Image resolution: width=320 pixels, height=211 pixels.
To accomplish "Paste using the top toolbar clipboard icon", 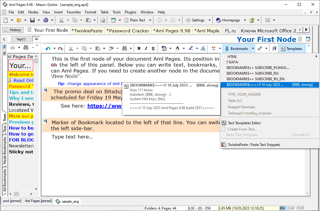I will (x=88, y=20).
